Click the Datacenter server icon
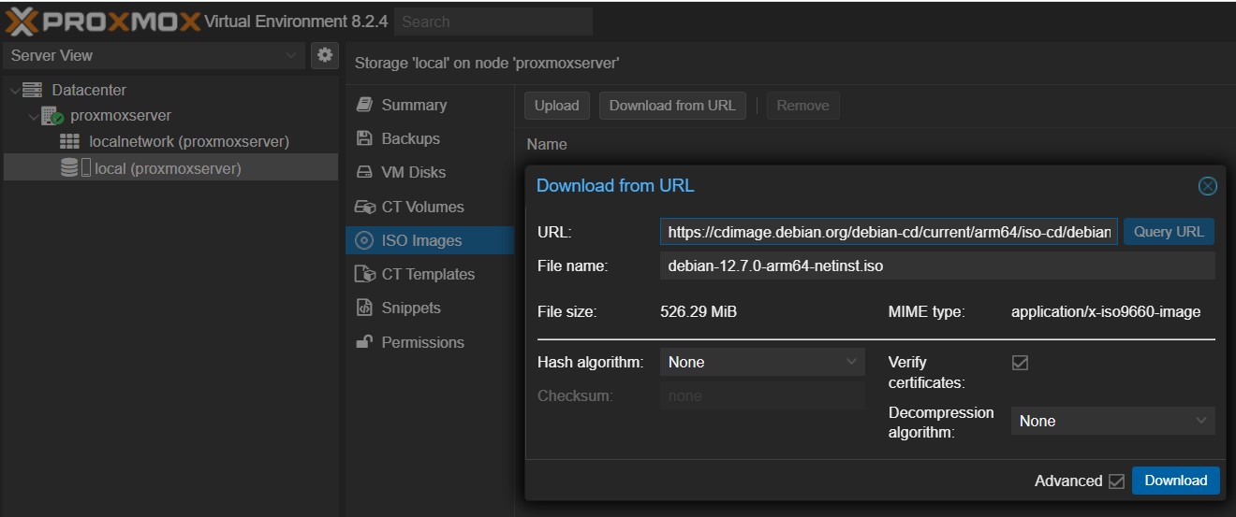This screenshot has height=517, width=1236. coord(33,90)
